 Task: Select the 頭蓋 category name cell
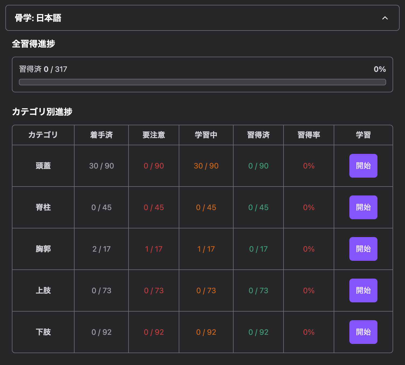click(43, 166)
